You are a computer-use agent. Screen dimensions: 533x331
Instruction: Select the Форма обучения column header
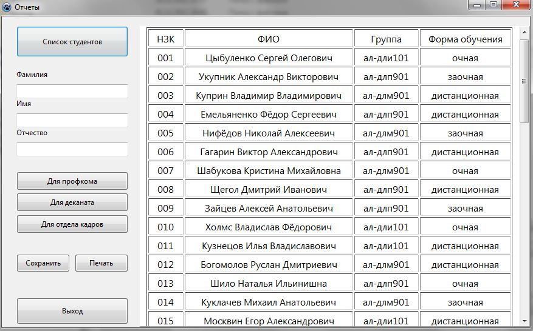pyautogui.click(x=466, y=39)
